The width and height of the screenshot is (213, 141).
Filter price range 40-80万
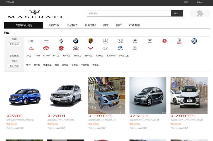(x=100, y=56)
